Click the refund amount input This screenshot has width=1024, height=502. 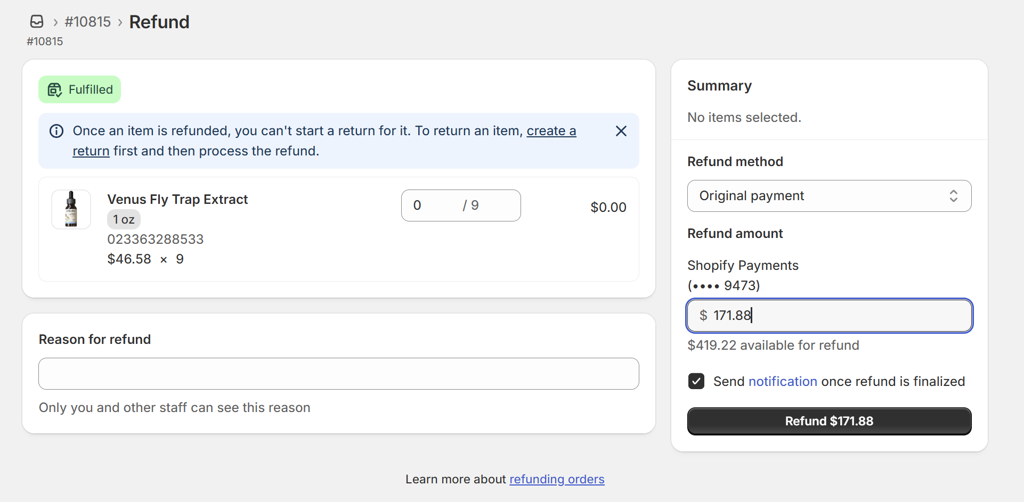pos(829,316)
